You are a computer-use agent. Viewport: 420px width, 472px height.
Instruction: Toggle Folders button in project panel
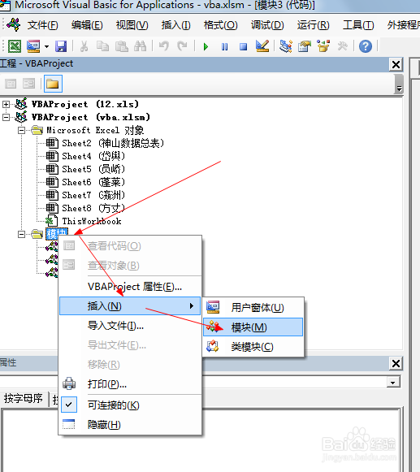point(53,84)
